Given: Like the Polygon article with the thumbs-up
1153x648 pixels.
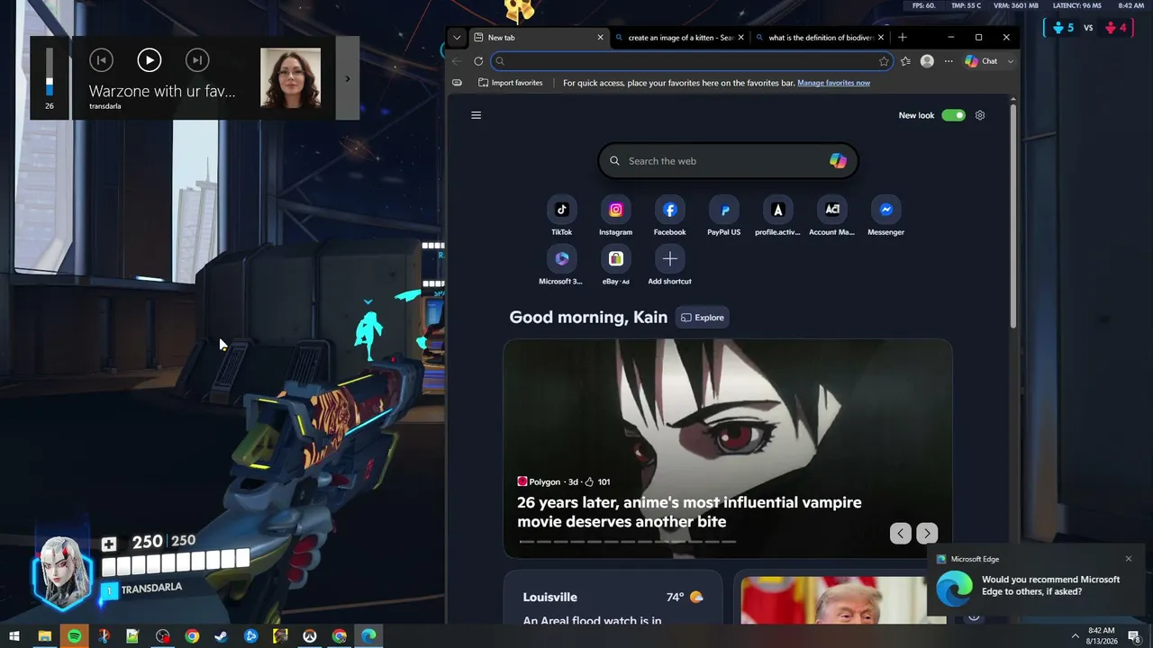Looking at the screenshot, I should [589, 482].
